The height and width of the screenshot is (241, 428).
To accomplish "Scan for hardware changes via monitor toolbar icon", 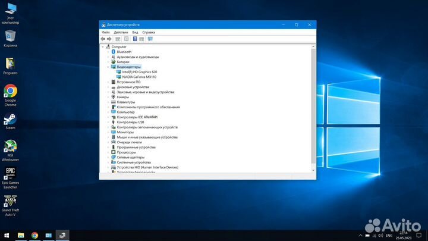I will [150, 39].
